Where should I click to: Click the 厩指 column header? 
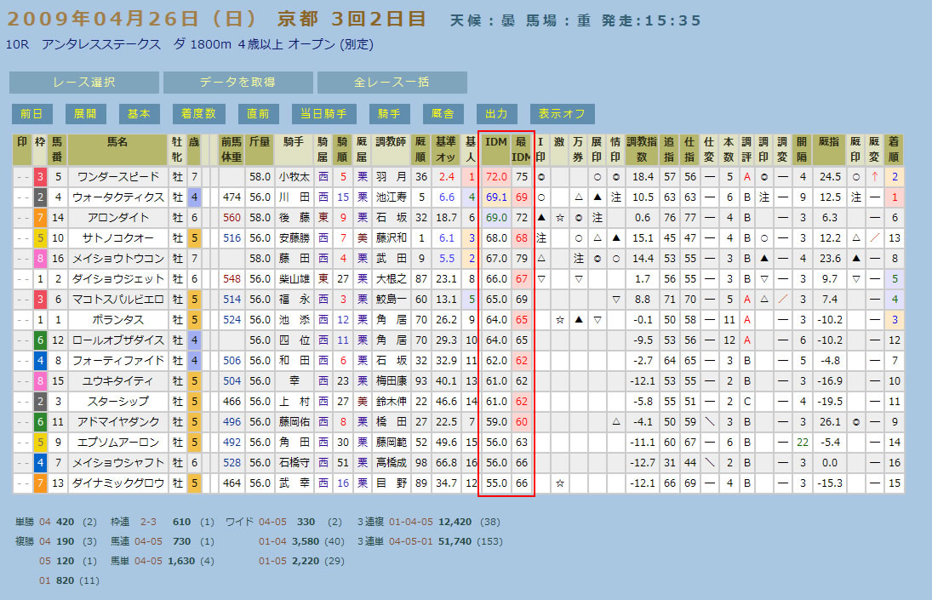coord(828,149)
